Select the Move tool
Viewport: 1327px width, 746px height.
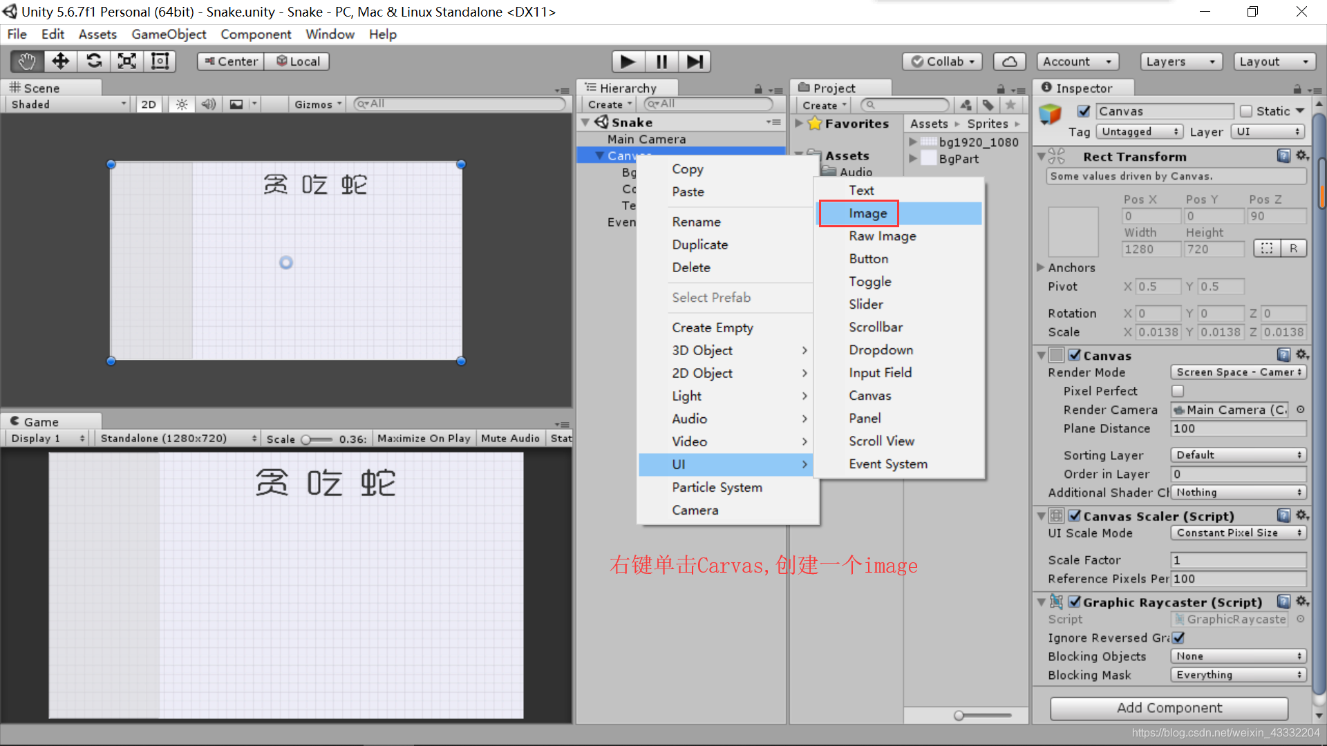tap(60, 61)
